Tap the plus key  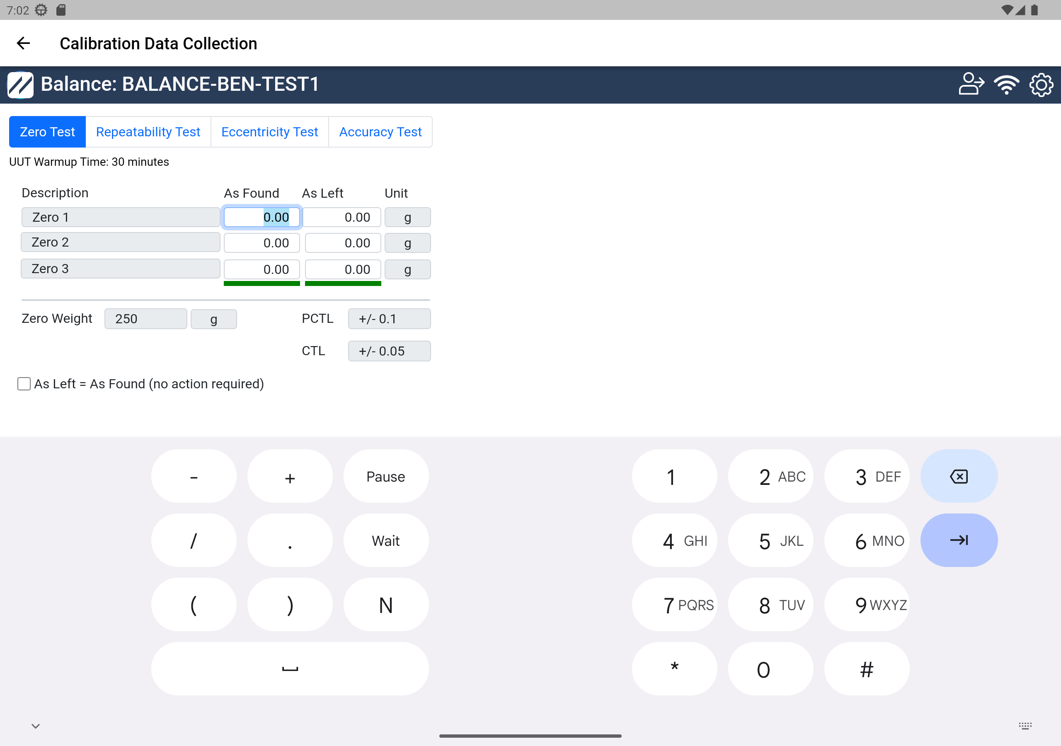(x=290, y=476)
